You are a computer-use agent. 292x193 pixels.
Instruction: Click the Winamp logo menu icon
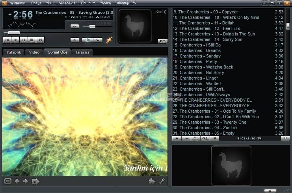tap(4, 3)
